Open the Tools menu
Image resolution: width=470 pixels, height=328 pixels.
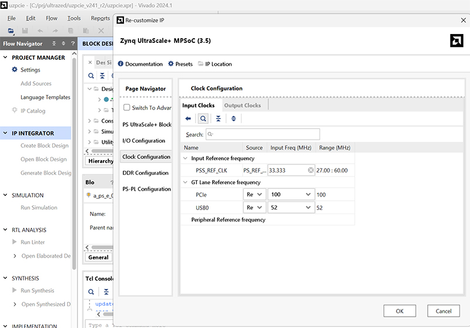(74, 18)
